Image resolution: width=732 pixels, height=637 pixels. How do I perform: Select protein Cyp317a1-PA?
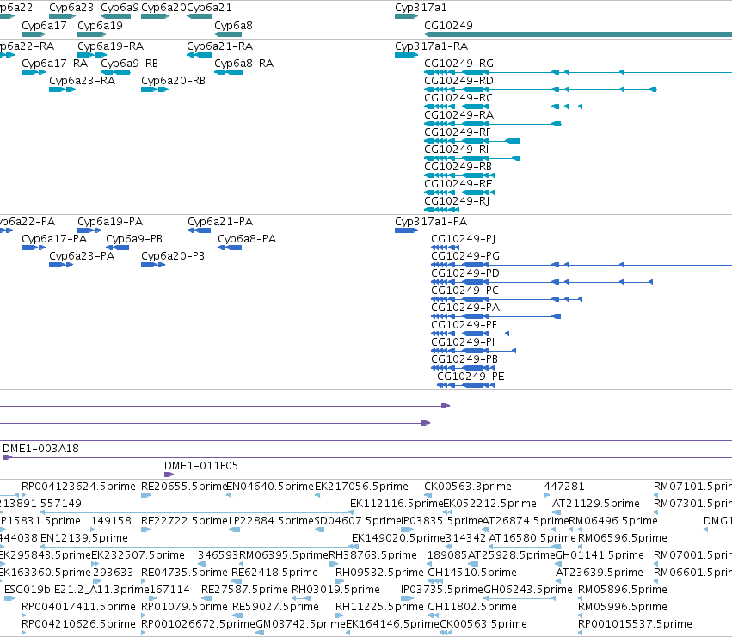point(431,222)
